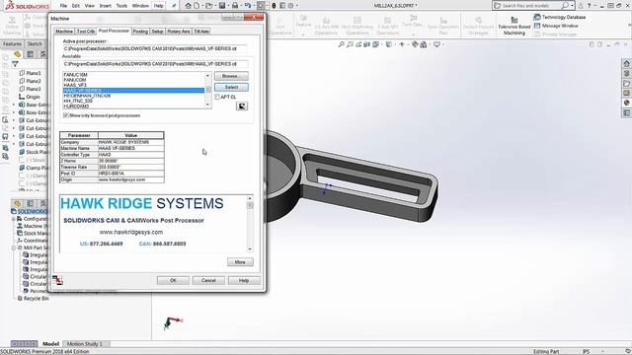
Task: Select Origin in the feature tree
Action: tap(29, 97)
